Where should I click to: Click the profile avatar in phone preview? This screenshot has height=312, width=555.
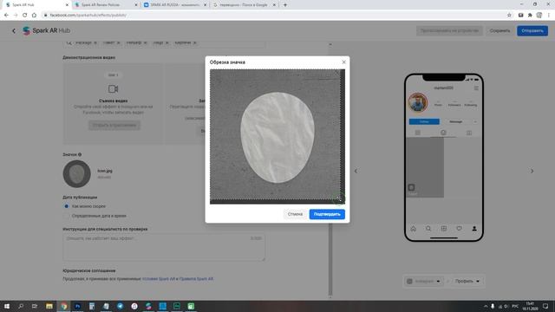[x=418, y=102]
